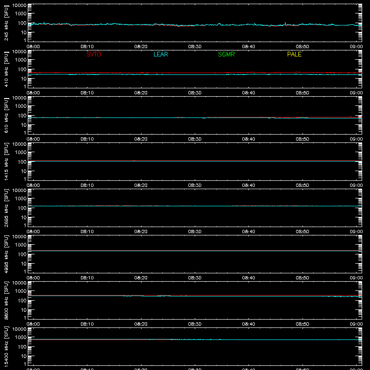Click 08:20 tick under the 8800 MHz plot
This screenshot has width=370, height=370.
point(141,324)
